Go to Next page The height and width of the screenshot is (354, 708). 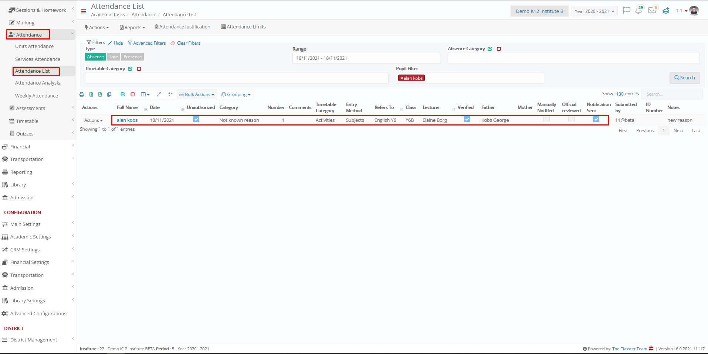pos(678,131)
